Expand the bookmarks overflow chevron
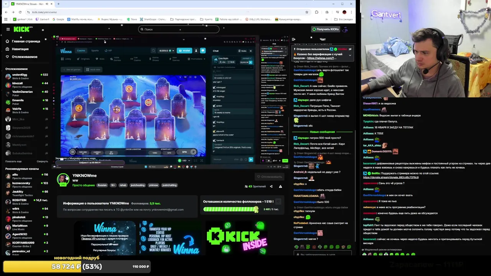The height and width of the screenshot is (276, 491). 327,19
